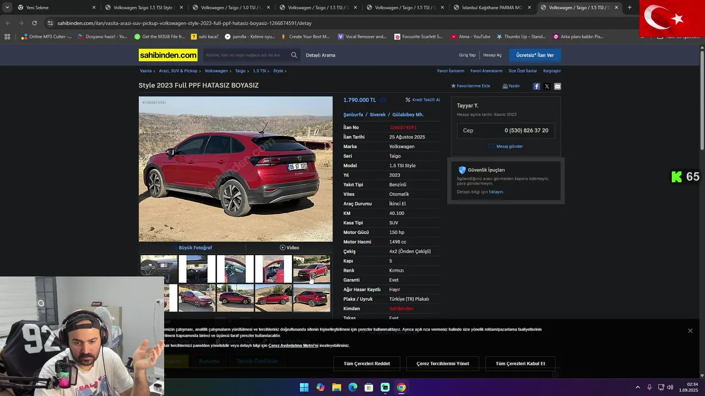Open Büyük Fotoğraf large photo view
This screenshot has width=705, height=396.
(x=192, y=248)
